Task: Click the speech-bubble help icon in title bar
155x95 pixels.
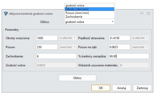Action: pyautogui.click(x=142, y=13)
